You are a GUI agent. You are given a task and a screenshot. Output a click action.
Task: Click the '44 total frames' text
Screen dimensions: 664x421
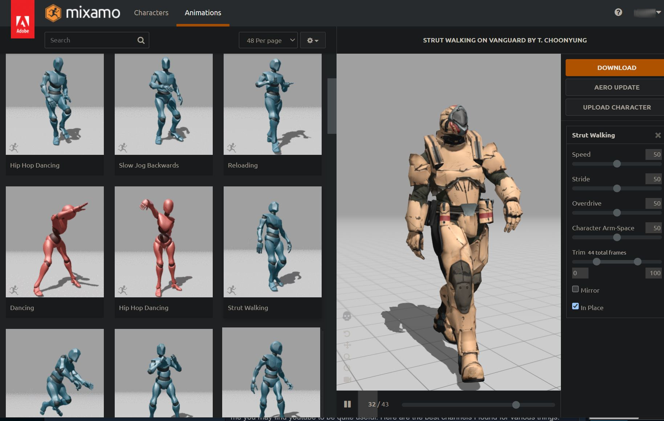coord(607,253)
